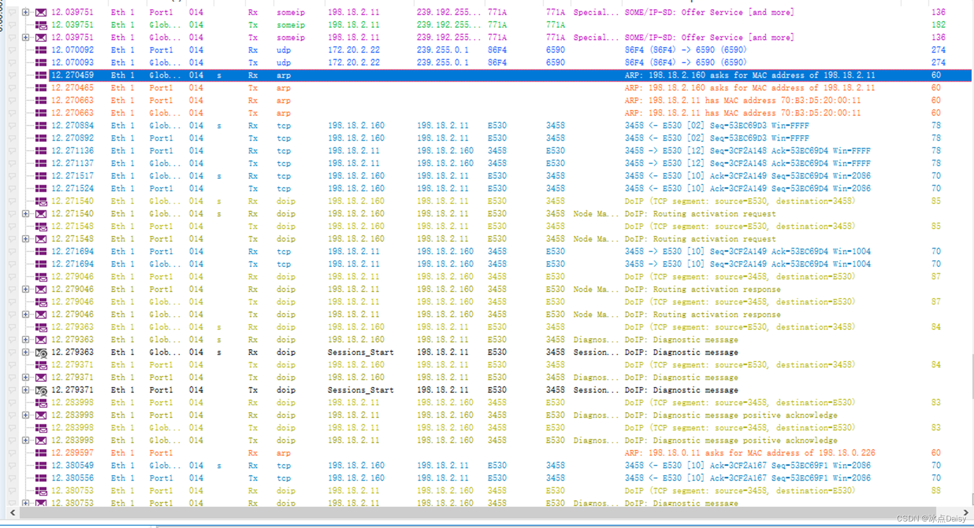This screenshot has width=974, height=528.
Task: Expand the first SOME/IP-SD Offer Service frame
Action: tap(25, 12)
